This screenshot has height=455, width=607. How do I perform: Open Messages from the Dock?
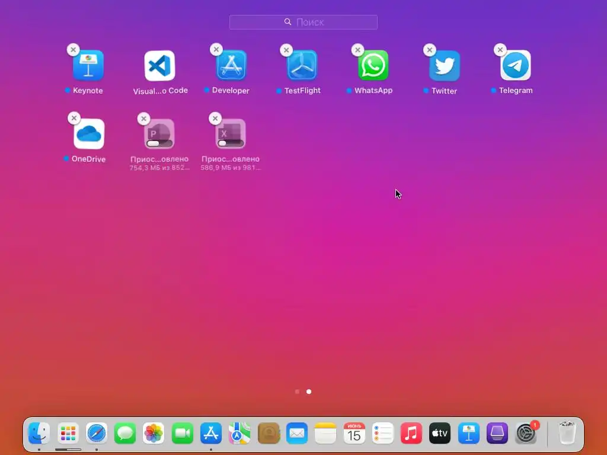click(125, 433)
